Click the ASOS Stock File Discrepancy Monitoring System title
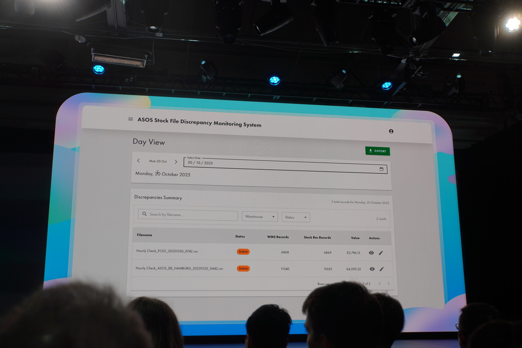The width and height of the screenshot is (522, 348). point(199,122)
